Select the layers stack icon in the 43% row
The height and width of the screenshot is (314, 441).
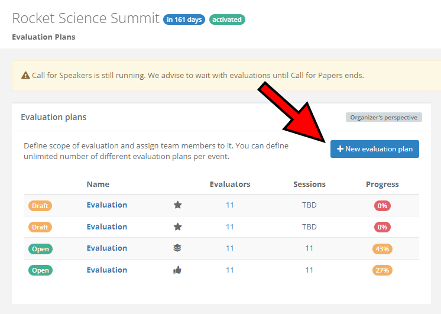pyautogui.click(x=177, y=248)
